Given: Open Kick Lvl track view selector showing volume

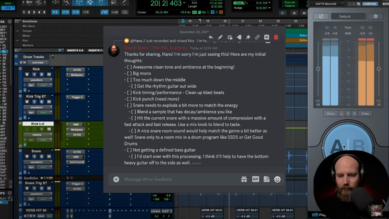Looking at the screenshot, I should [38, 135].
